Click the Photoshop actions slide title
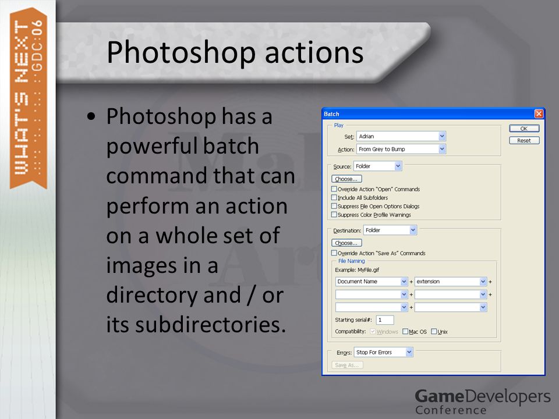 point(235,52)
